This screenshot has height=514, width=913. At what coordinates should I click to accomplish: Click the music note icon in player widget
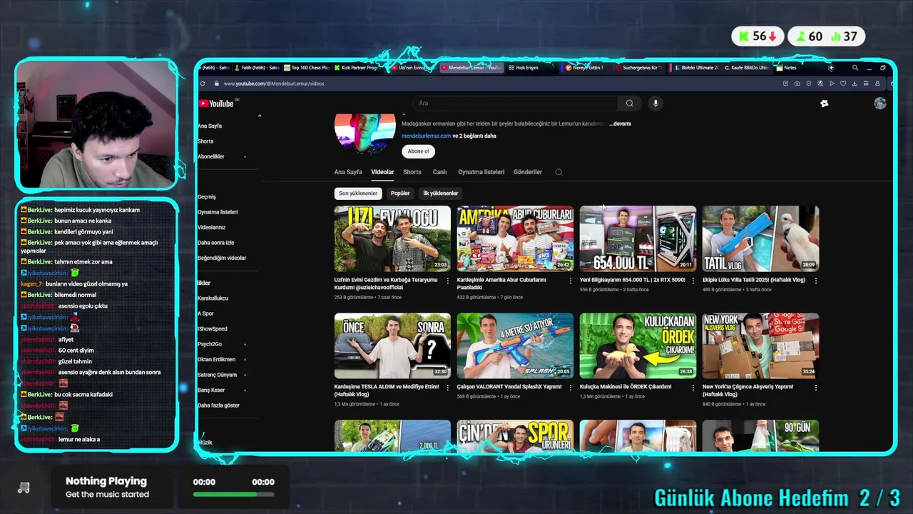[24, 488]
